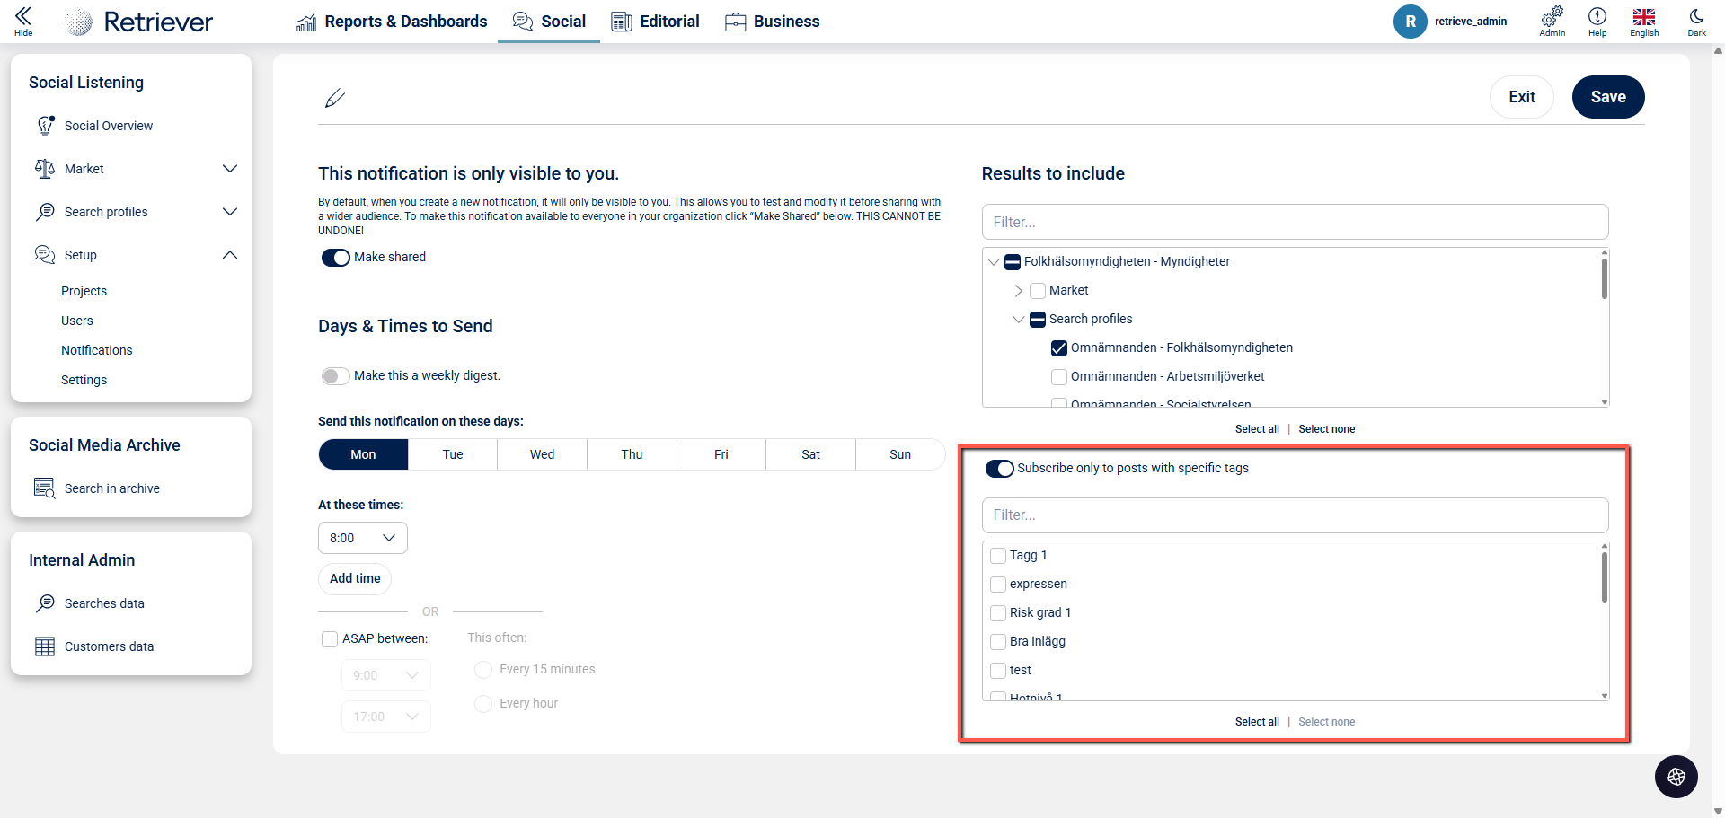Viewport: 1725px width, 818px height.
Task: Open the Editorial tab
Action: coord(656,22)
